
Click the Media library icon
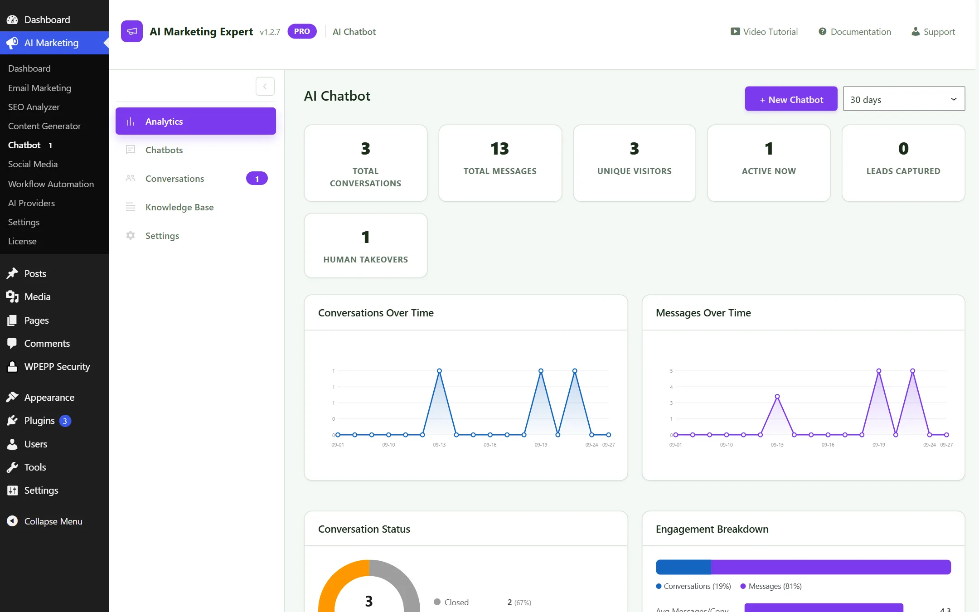[12, 296]
